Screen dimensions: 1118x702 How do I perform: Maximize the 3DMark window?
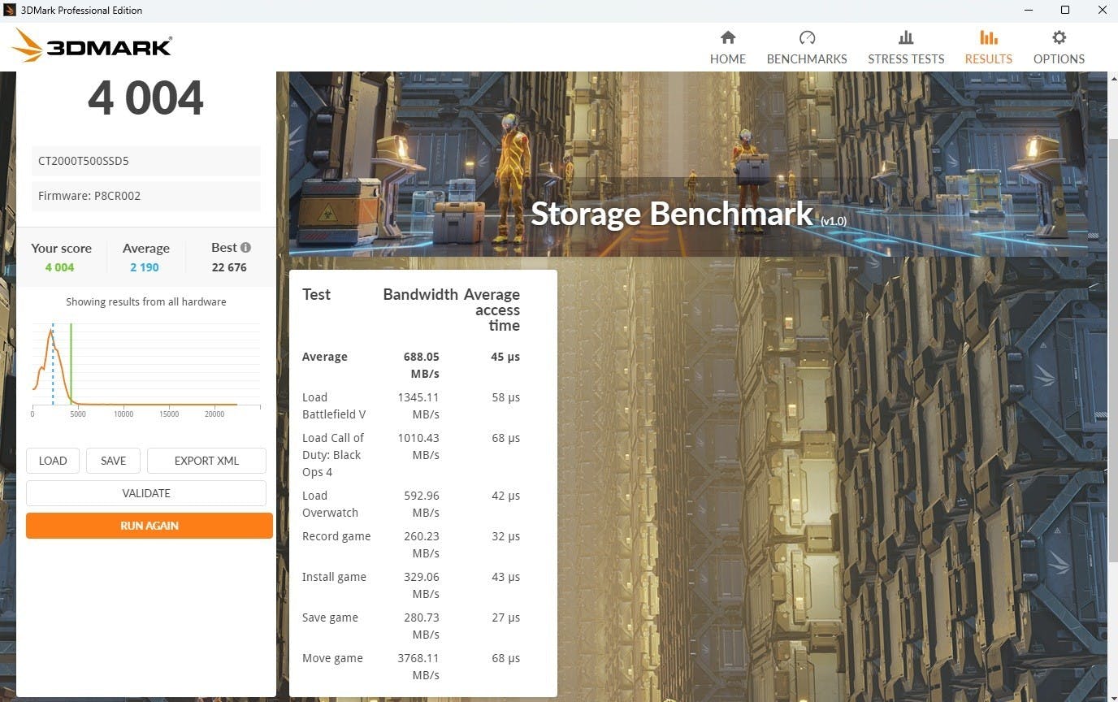coord(1065,11)
